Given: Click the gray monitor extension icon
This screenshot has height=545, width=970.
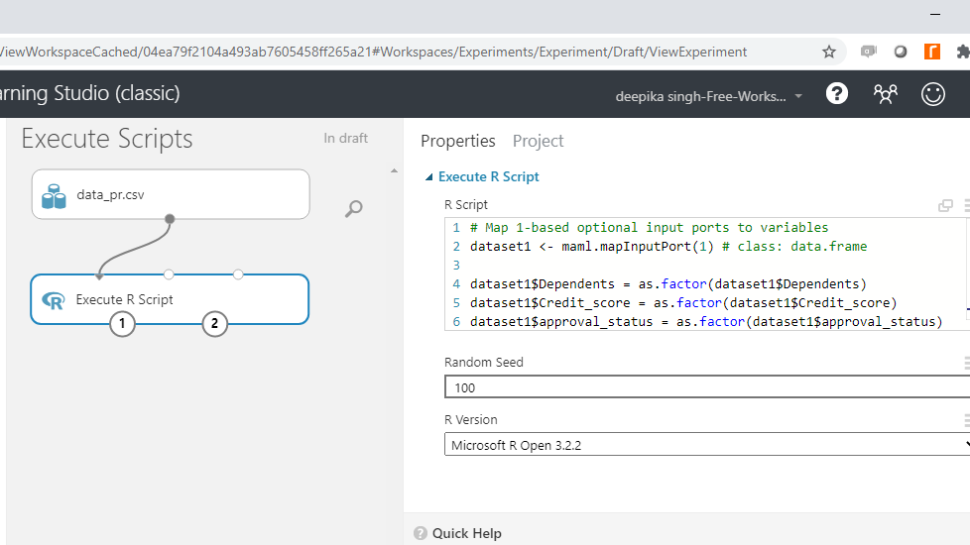Looking at the screenshot, I should point(869,52).
